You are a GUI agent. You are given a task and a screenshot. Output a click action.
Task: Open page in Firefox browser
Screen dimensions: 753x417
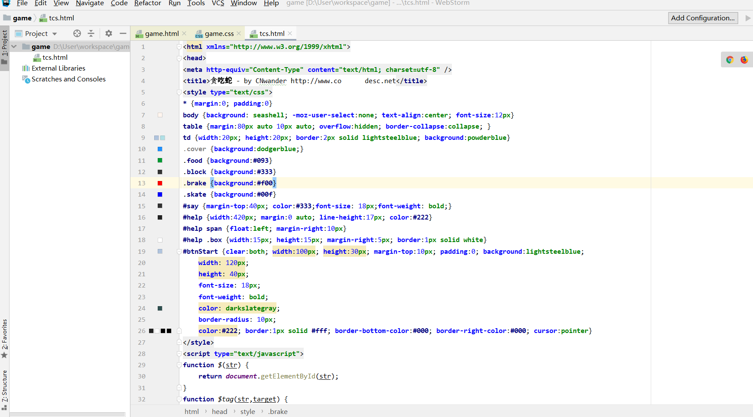[x=744, y=60]
